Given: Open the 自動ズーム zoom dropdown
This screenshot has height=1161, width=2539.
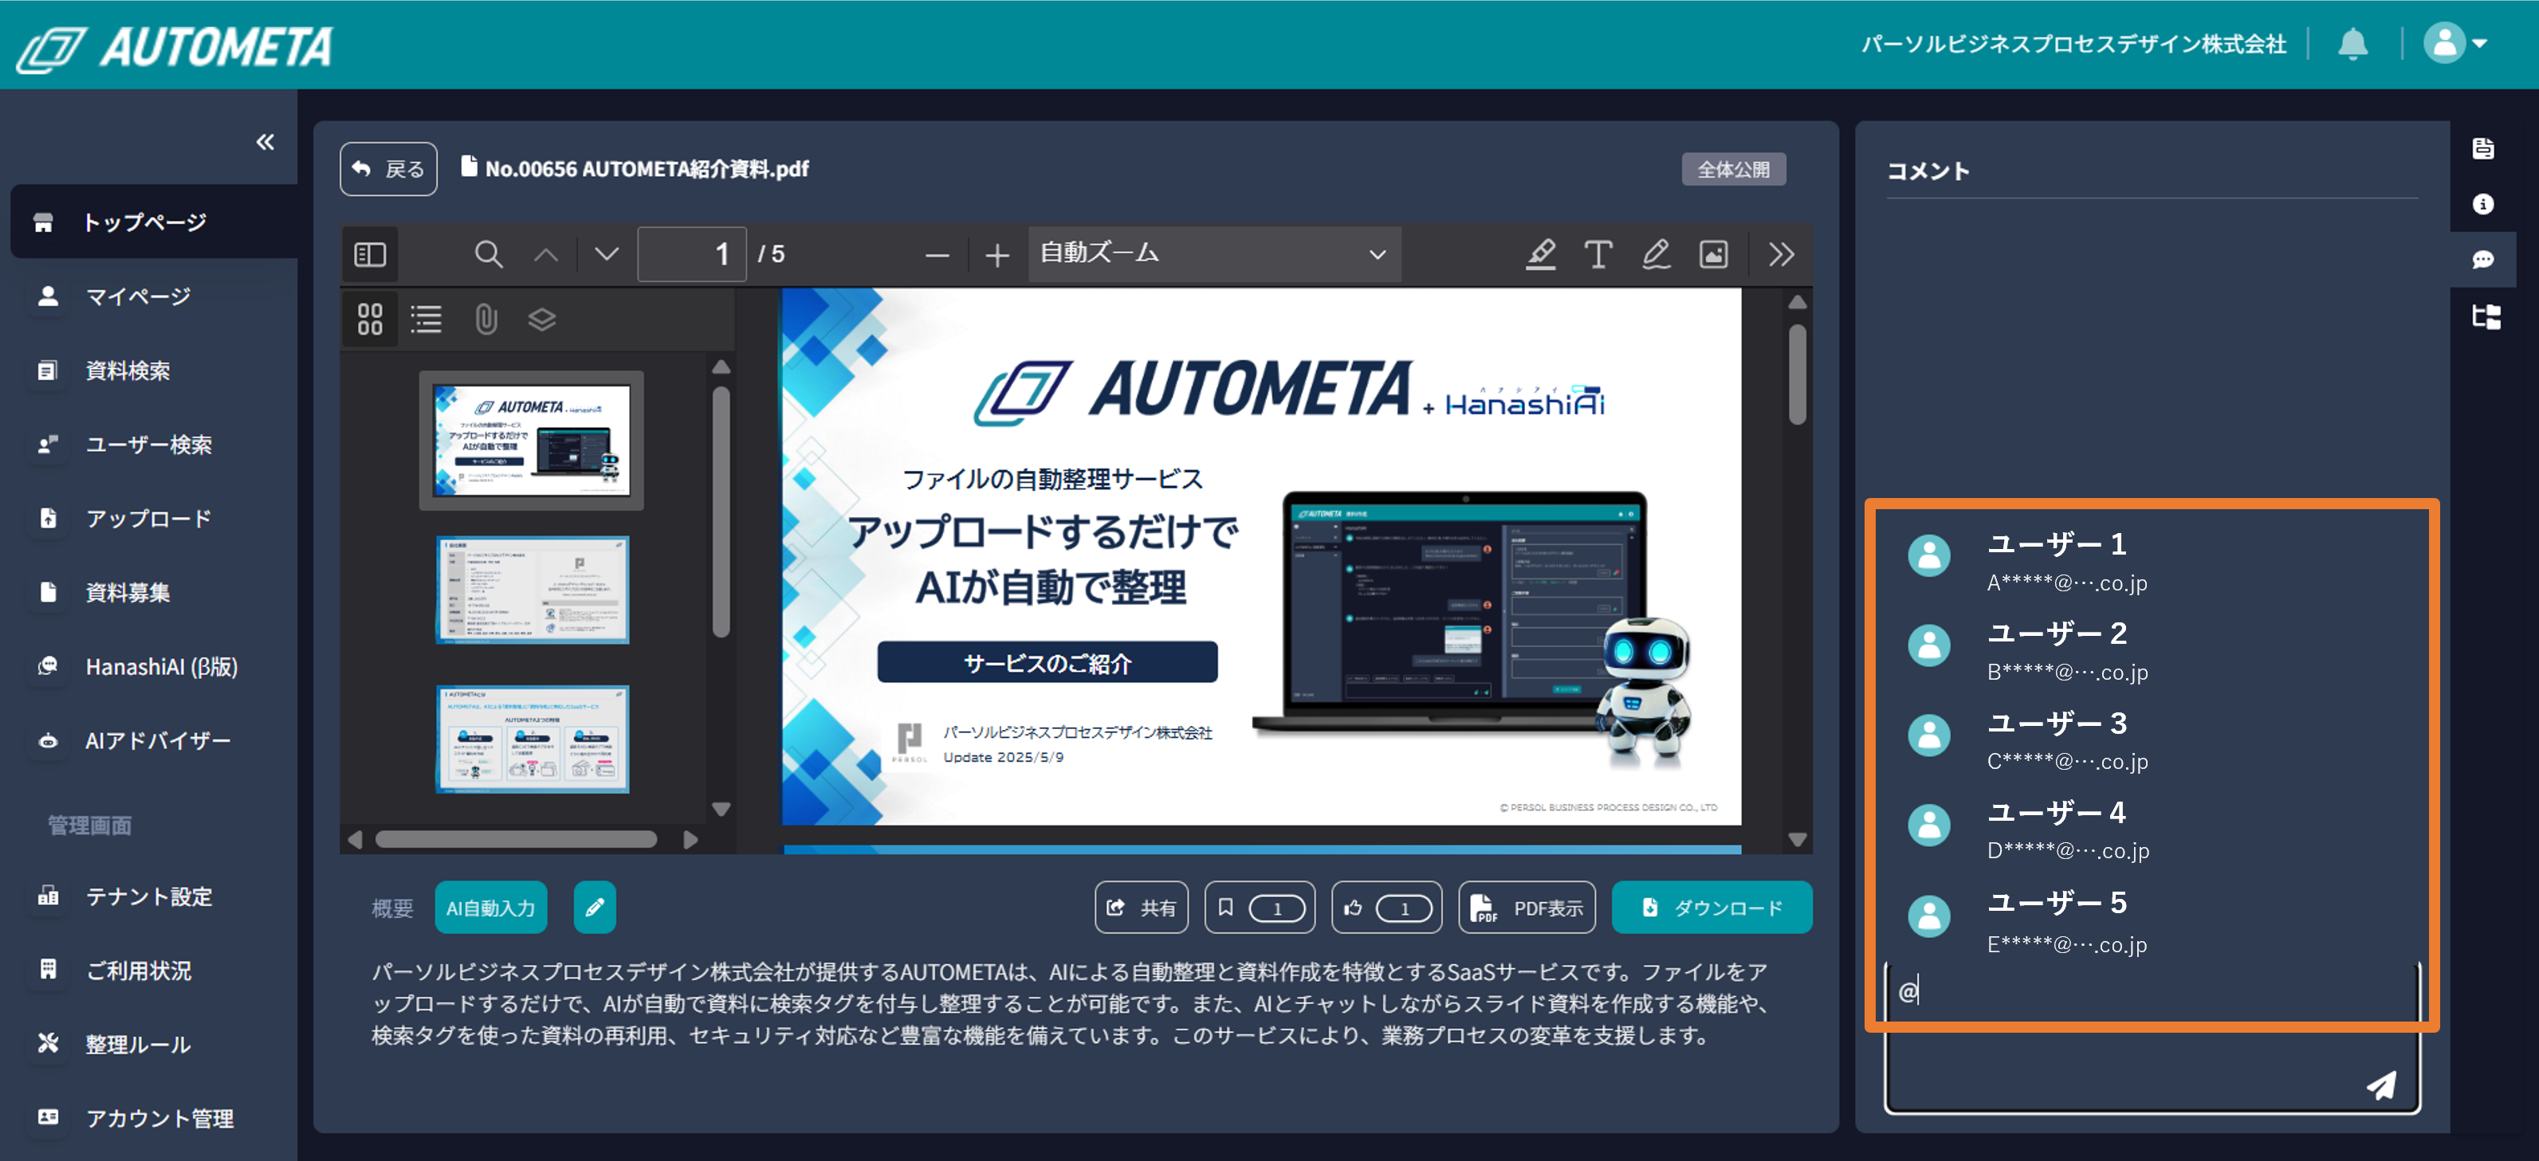Looking at the screenshot, I should click(x=1213, y=254).
